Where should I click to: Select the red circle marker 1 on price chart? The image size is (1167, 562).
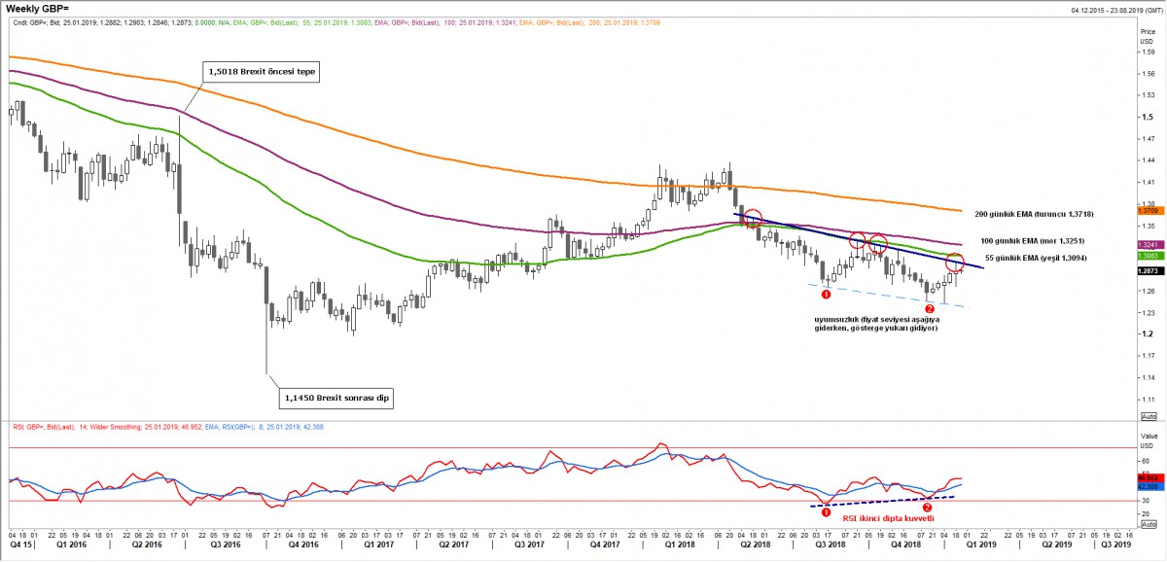pyautogui.click(x=826, y=294)
